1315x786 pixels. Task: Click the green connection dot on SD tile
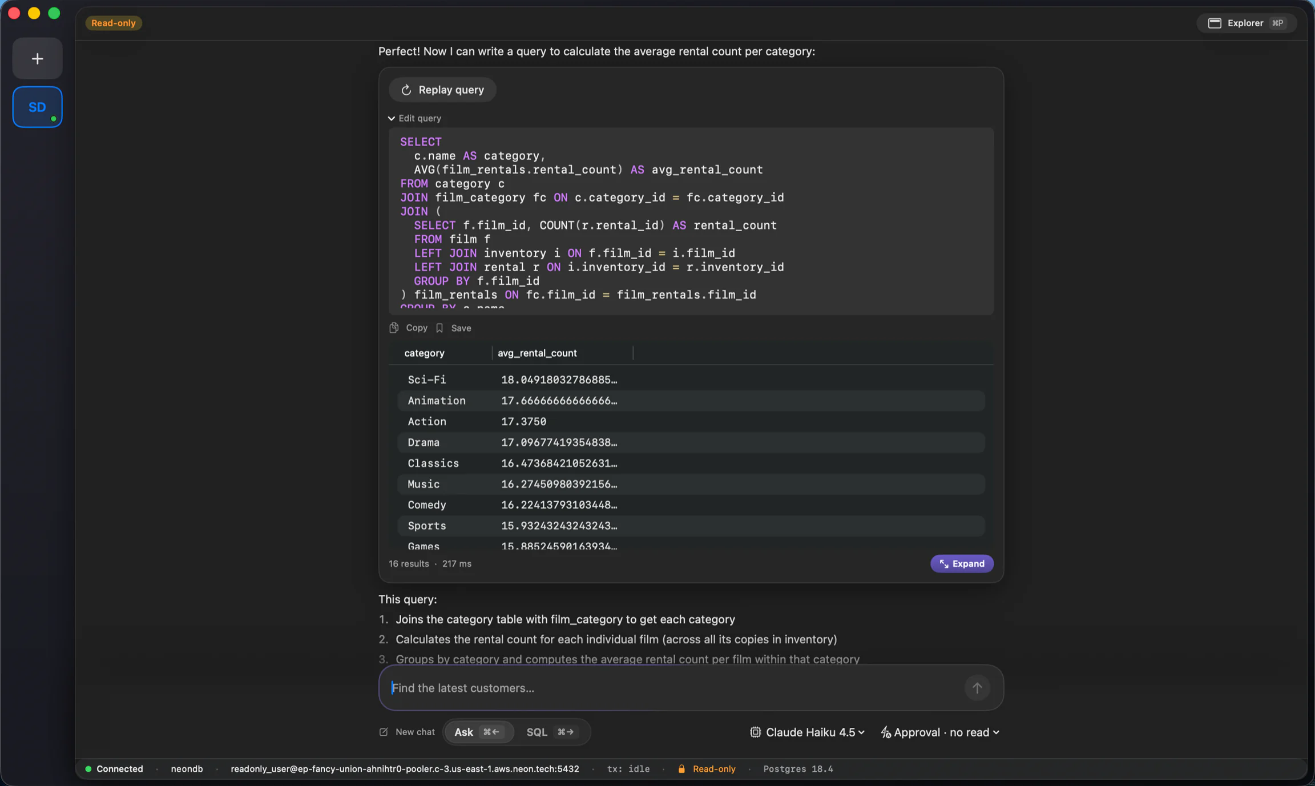tap(53, 119)
